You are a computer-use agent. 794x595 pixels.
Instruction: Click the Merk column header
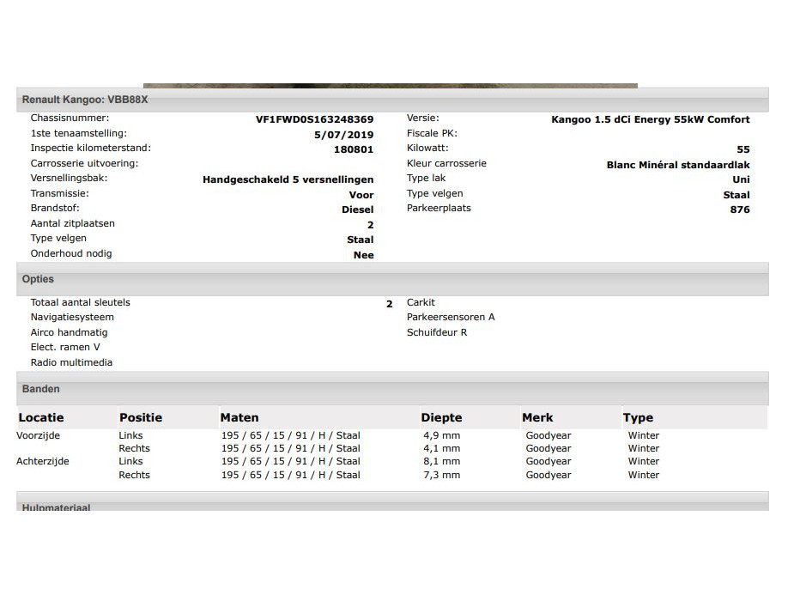tap(537, 418)
